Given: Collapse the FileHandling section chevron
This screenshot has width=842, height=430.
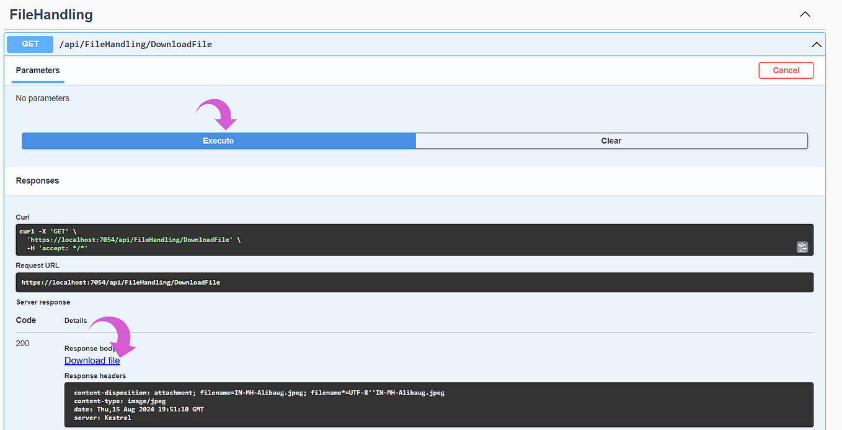Looking at the screenshot, I should click(x=805, y=14).
